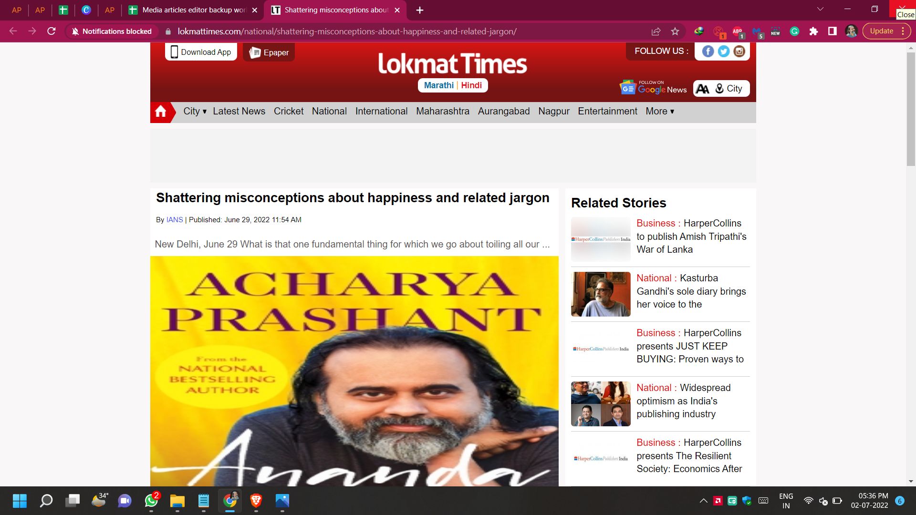This screenshot has height=515, width=916.
Task: Open Lokmat Times Twitter icon
Action: click(x=724, y=51)
